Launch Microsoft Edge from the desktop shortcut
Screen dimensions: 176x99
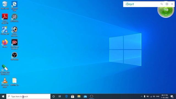tap(14, 6)
